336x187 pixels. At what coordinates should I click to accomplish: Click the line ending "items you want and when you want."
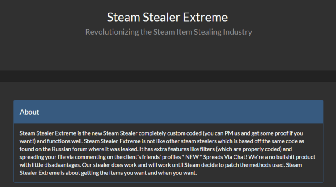(x=108, y=173)
